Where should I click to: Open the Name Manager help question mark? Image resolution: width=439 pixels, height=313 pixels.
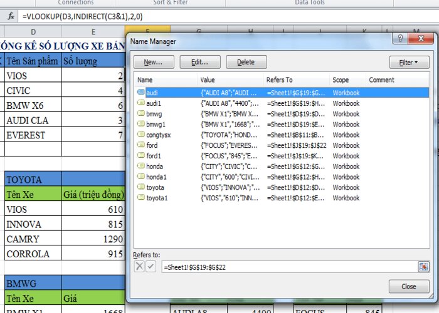[400, 38]
